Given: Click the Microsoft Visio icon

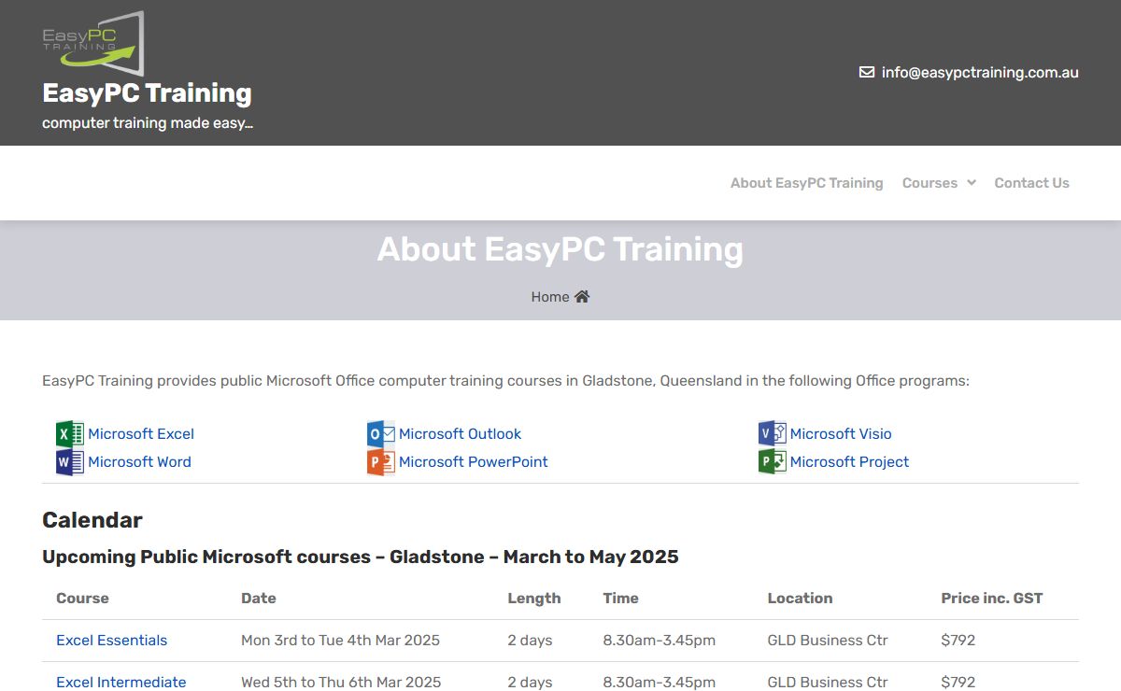Looking at the screenshot, I should coord(773,433).
